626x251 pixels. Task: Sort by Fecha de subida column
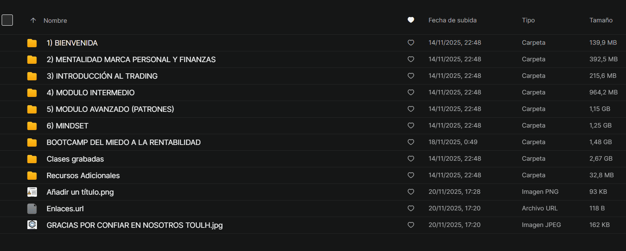(452, 20)
